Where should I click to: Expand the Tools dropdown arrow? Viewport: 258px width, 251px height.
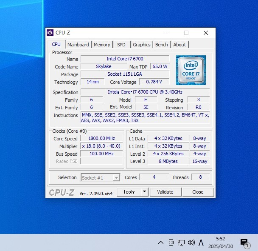coord(144,192)
